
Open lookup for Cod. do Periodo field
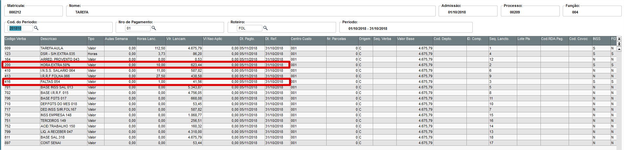[x=36, y=28]
